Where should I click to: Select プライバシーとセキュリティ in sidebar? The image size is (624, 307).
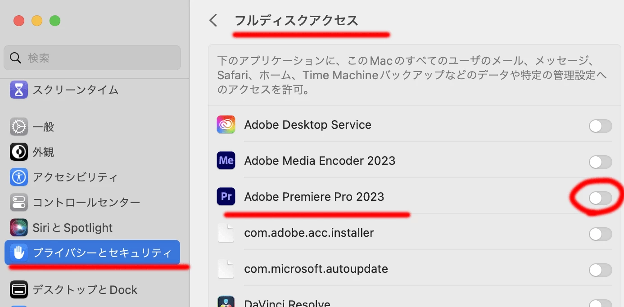[x=92, y=253]
